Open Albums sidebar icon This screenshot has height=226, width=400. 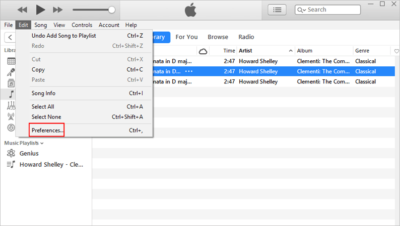tap(11, 83)
